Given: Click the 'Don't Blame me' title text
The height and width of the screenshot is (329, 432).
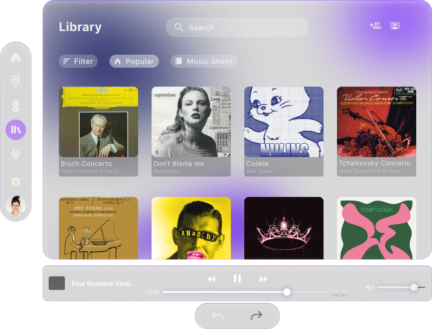Looking at the screenshot, I should pos(178,164).
